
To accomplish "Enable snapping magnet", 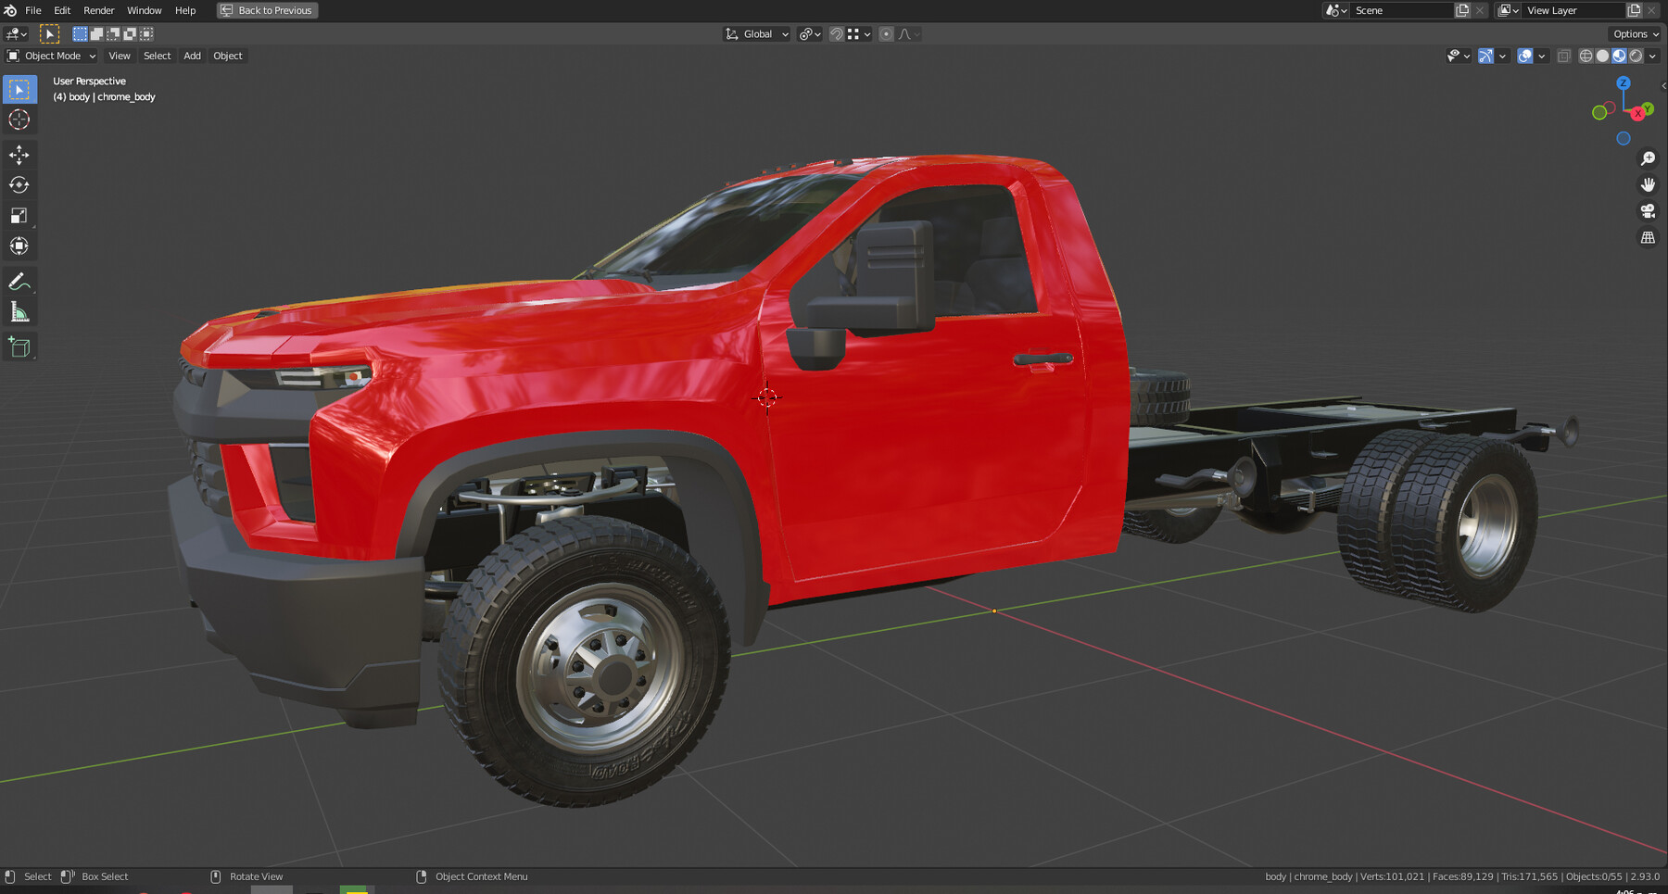I will click(837, 34).
